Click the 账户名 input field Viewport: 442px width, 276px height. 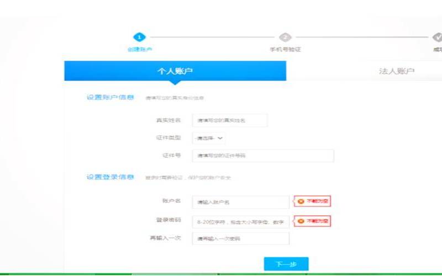coord(241,202)
